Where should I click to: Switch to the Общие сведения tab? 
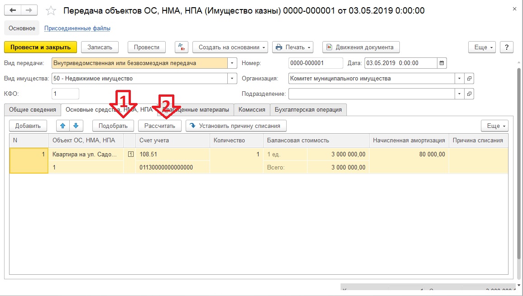point(32,109)
